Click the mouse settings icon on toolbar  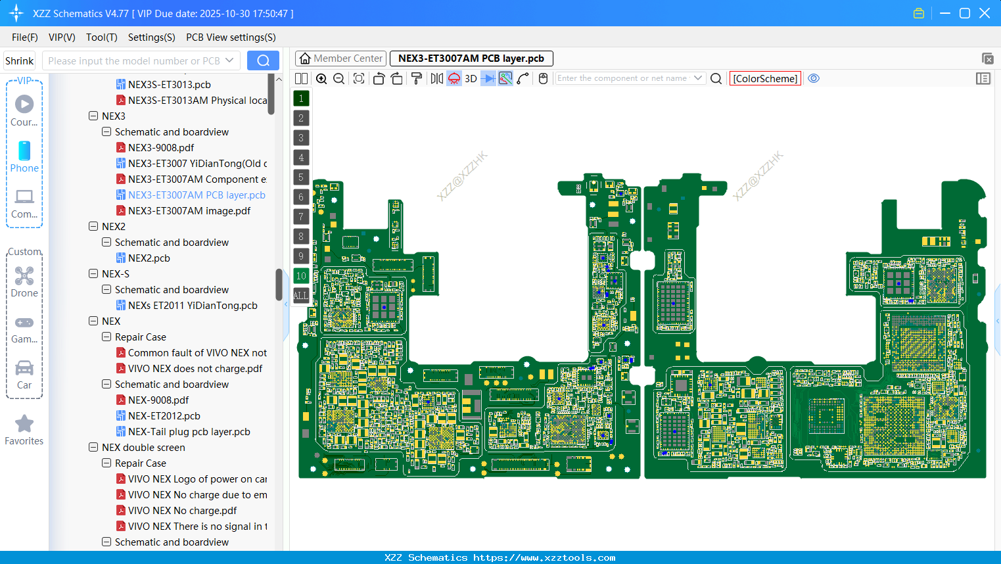(543, 78)
